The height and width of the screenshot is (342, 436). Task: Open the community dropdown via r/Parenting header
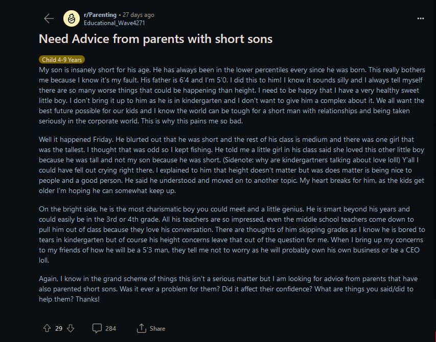click(100, 14)
